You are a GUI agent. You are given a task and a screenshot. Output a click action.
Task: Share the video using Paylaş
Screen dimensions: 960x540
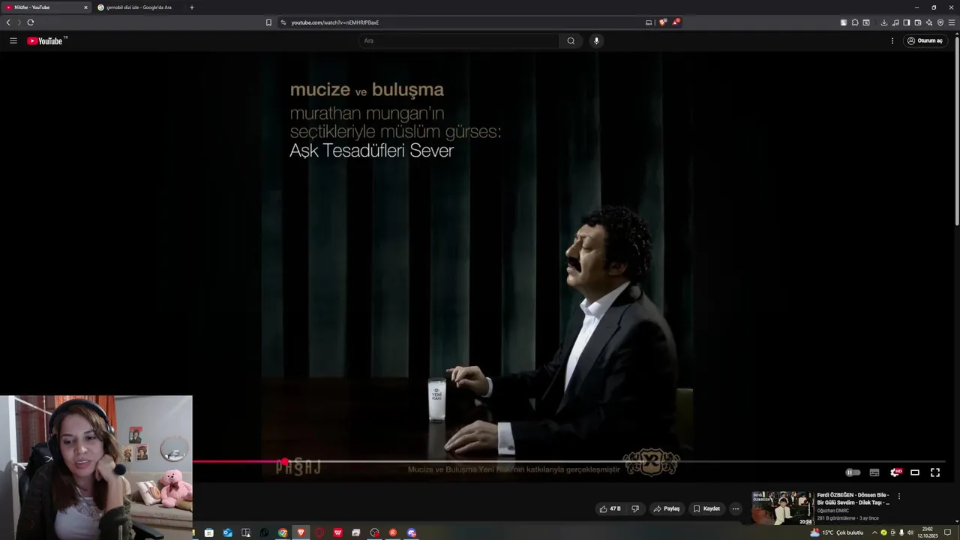[666, 508]
